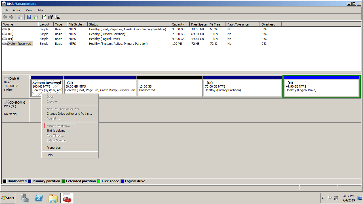Open the Action menu
The image size is (363, 204).
[x=17, y=10]
